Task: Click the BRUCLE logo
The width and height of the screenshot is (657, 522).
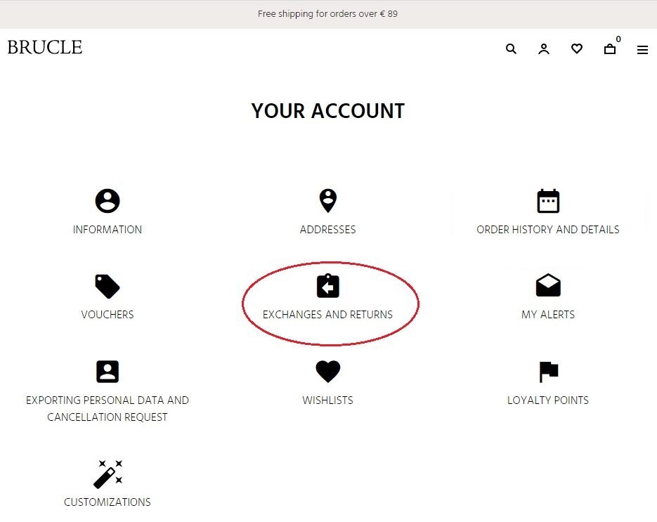Action: [x=45, y=48]
